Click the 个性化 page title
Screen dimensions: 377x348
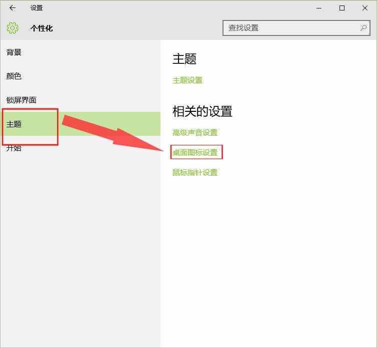click(x=41, y=28)
